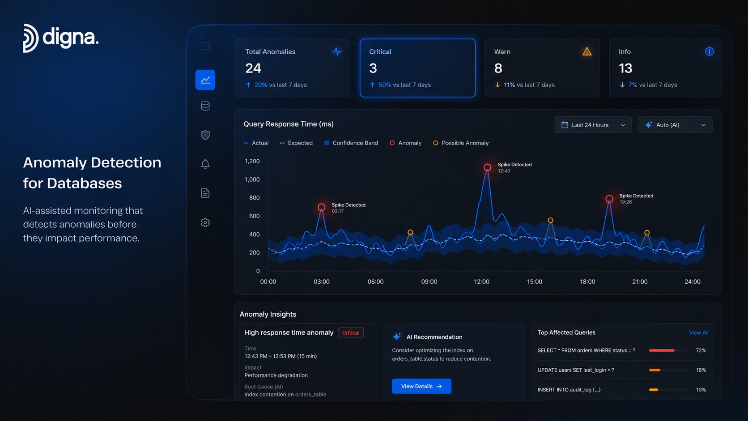Click the possible anomaly marker near 16:00
748x421 pixels.
click(x=551, y=220)
